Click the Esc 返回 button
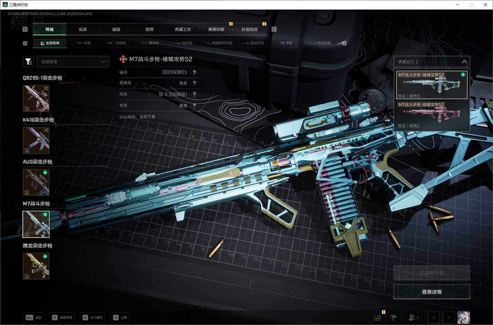The width and height of the screenshot is (493, 325). coord(34,317)
